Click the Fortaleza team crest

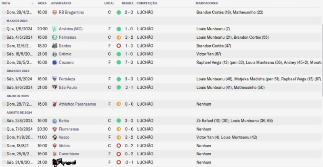coord(55,79)
